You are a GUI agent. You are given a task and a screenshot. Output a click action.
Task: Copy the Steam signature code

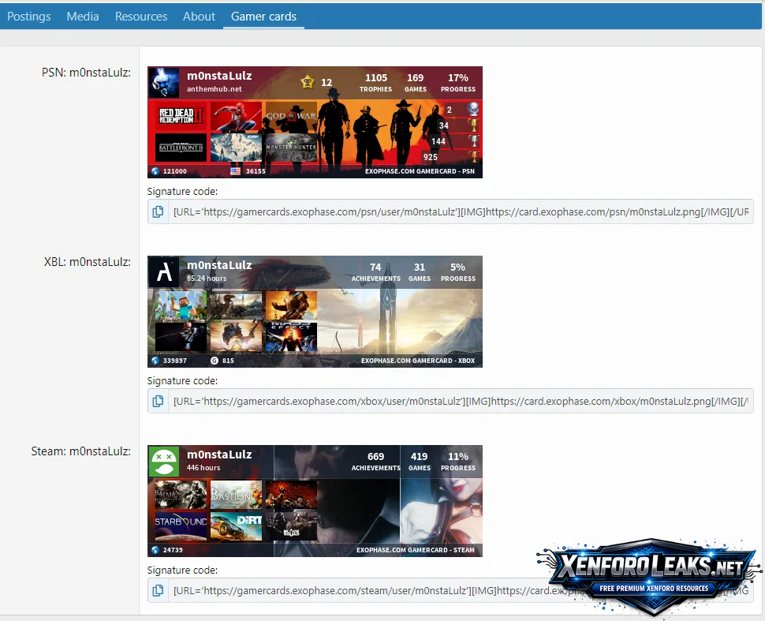coord(158,591)
